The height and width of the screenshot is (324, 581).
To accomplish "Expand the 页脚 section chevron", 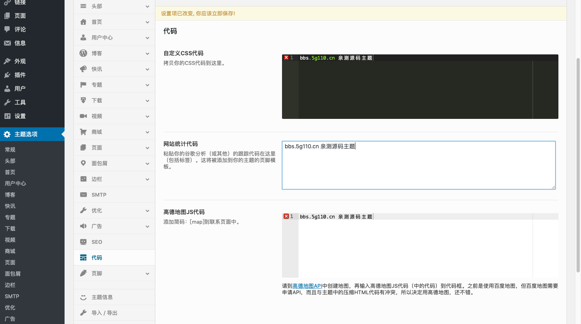I will 147,274.
